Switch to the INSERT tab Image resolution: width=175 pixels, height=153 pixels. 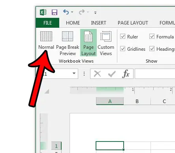tap(98, 23)
